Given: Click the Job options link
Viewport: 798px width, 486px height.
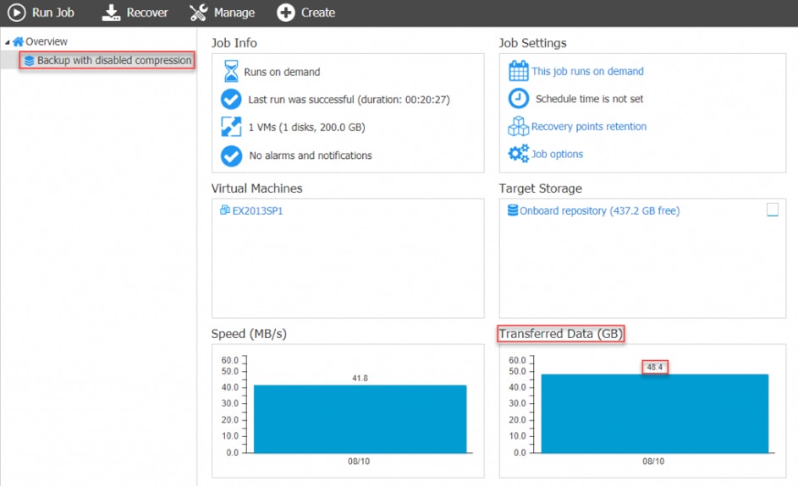Looking at the screenshot, I should pos(557,155).
